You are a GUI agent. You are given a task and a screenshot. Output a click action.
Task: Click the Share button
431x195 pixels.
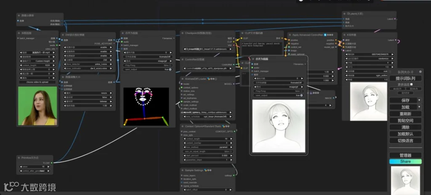coord(405,161)
